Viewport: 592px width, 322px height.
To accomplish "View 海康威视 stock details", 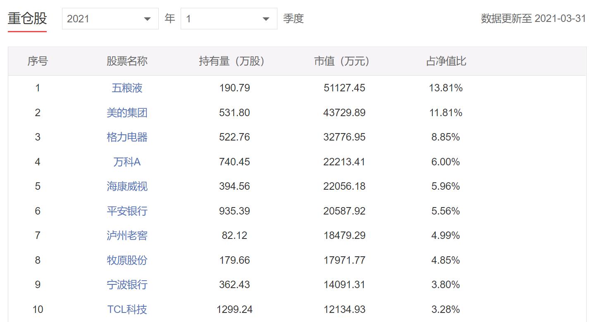I will point(127,186).
